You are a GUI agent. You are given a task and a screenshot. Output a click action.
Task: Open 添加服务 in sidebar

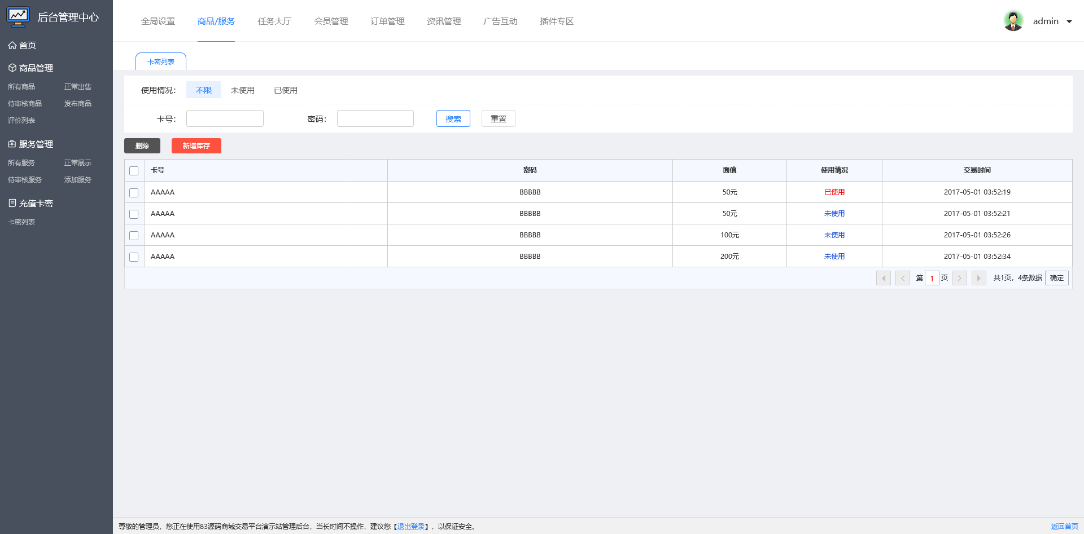[x=78, y=180]
